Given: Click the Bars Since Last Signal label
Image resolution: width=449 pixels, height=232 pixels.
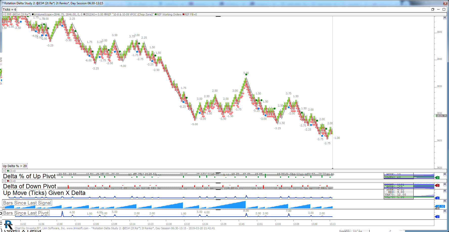Looking at the screenshot, I should click(27, 203).
